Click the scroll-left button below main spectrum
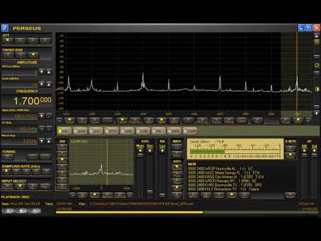This screenshot has height=241, width=321. click(60, 120)
